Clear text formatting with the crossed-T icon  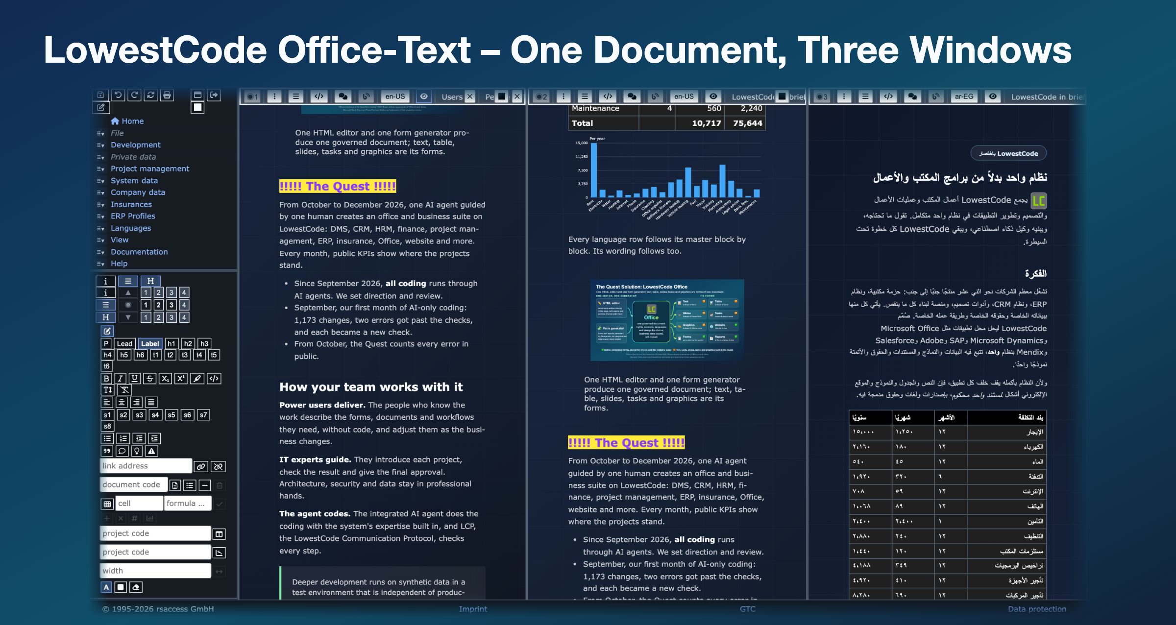(x=124, y=390)
